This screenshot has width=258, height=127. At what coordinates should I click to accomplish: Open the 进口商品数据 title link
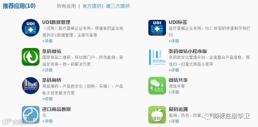(57, 109)
